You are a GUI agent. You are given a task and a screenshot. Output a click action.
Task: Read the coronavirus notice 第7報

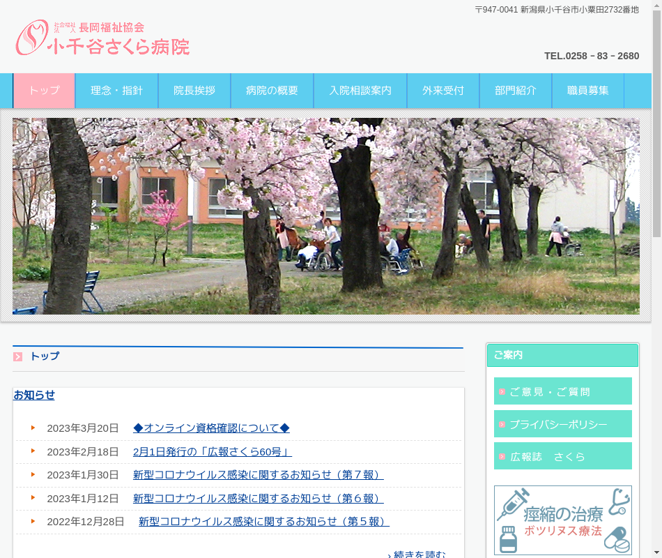pyautogui.click(x=258, y=475)
